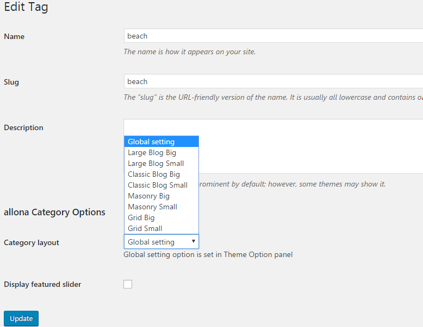This screenshot has height=327, width=423.
Task: Enable the Display featured slider checkbox
Action: coord(128,284)
